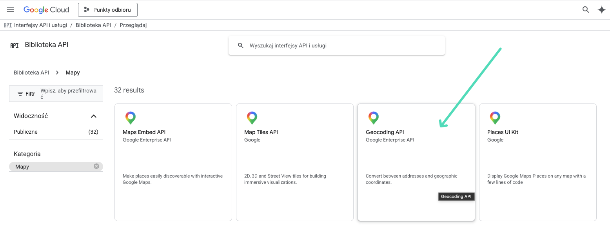This screenshot has width=610, height=225.
Task: Click the Biblioteka API breadcrumb in the top bar
Action: pos(93,25)
